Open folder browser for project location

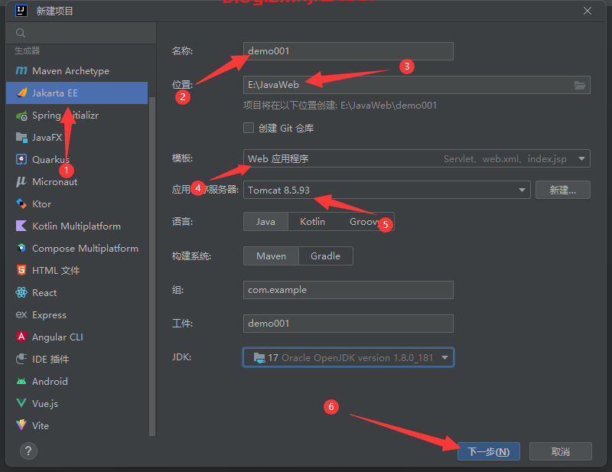coord(580,85)
